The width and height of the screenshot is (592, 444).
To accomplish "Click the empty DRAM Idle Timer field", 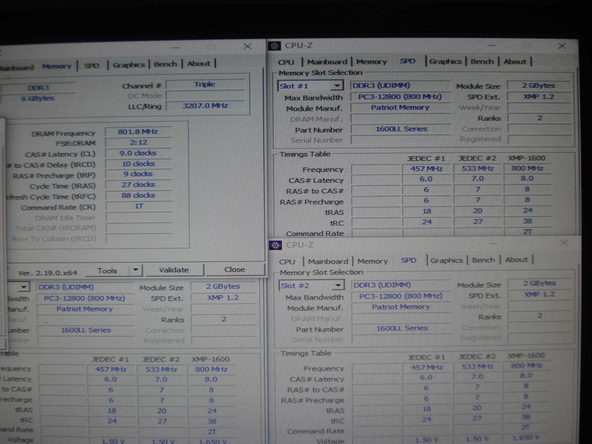I will [139, 217].
